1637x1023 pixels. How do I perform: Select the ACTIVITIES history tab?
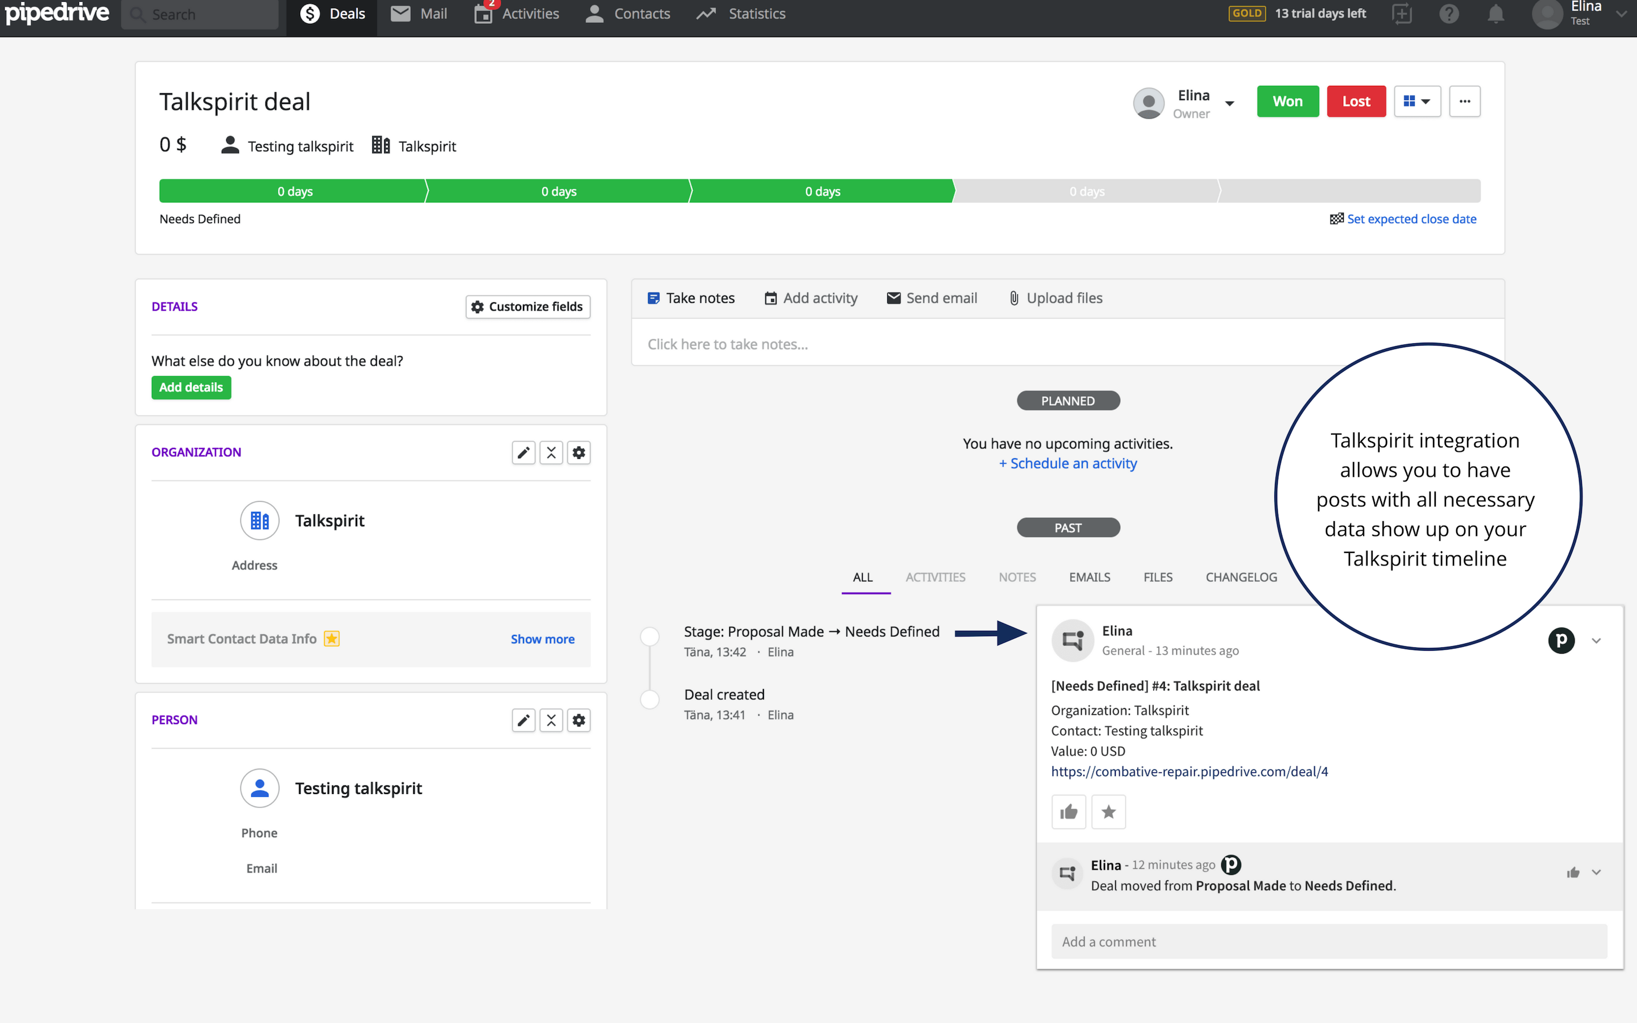point(936,578)
